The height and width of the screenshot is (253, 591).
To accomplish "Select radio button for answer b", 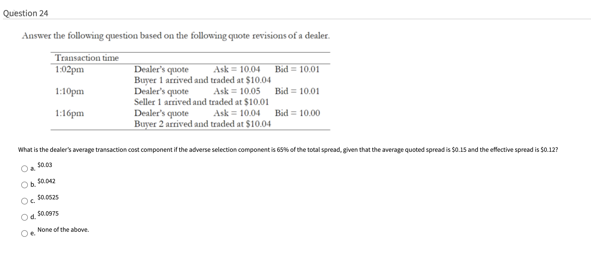I will 24,185.
